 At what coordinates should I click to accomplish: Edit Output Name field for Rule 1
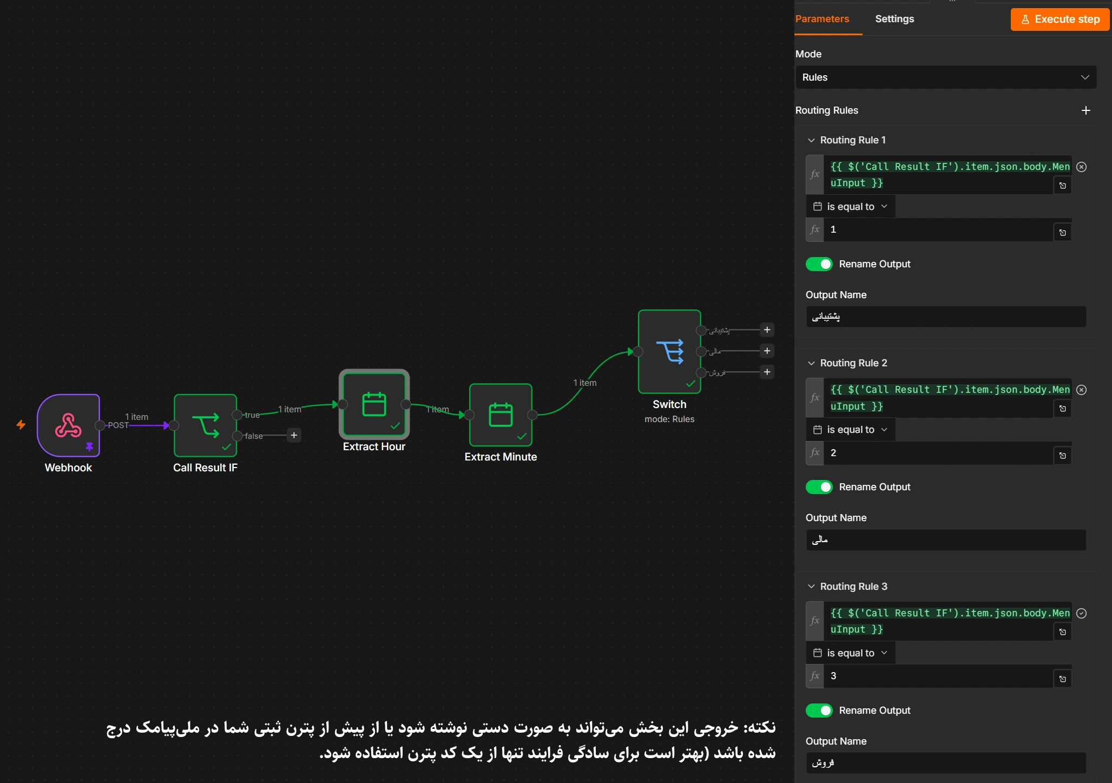pos(946,317)
